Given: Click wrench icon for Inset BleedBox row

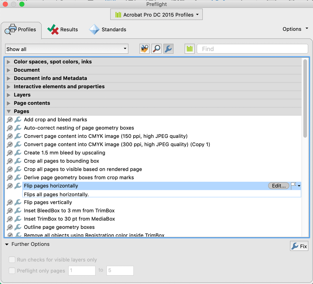Looking at the screenshot, I should tap(18, 210).
